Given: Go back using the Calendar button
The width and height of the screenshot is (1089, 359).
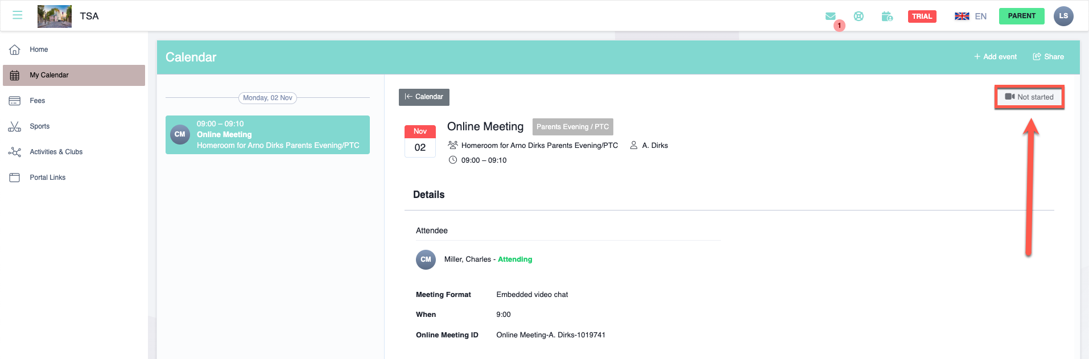Looking at the screenshot, I should (424, 97).
